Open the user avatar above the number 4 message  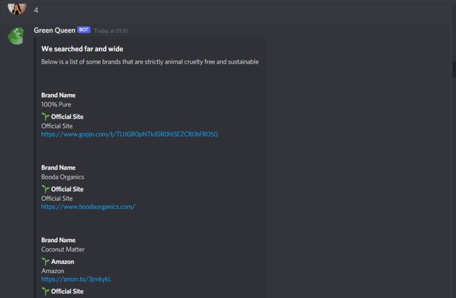coord(17,8)
